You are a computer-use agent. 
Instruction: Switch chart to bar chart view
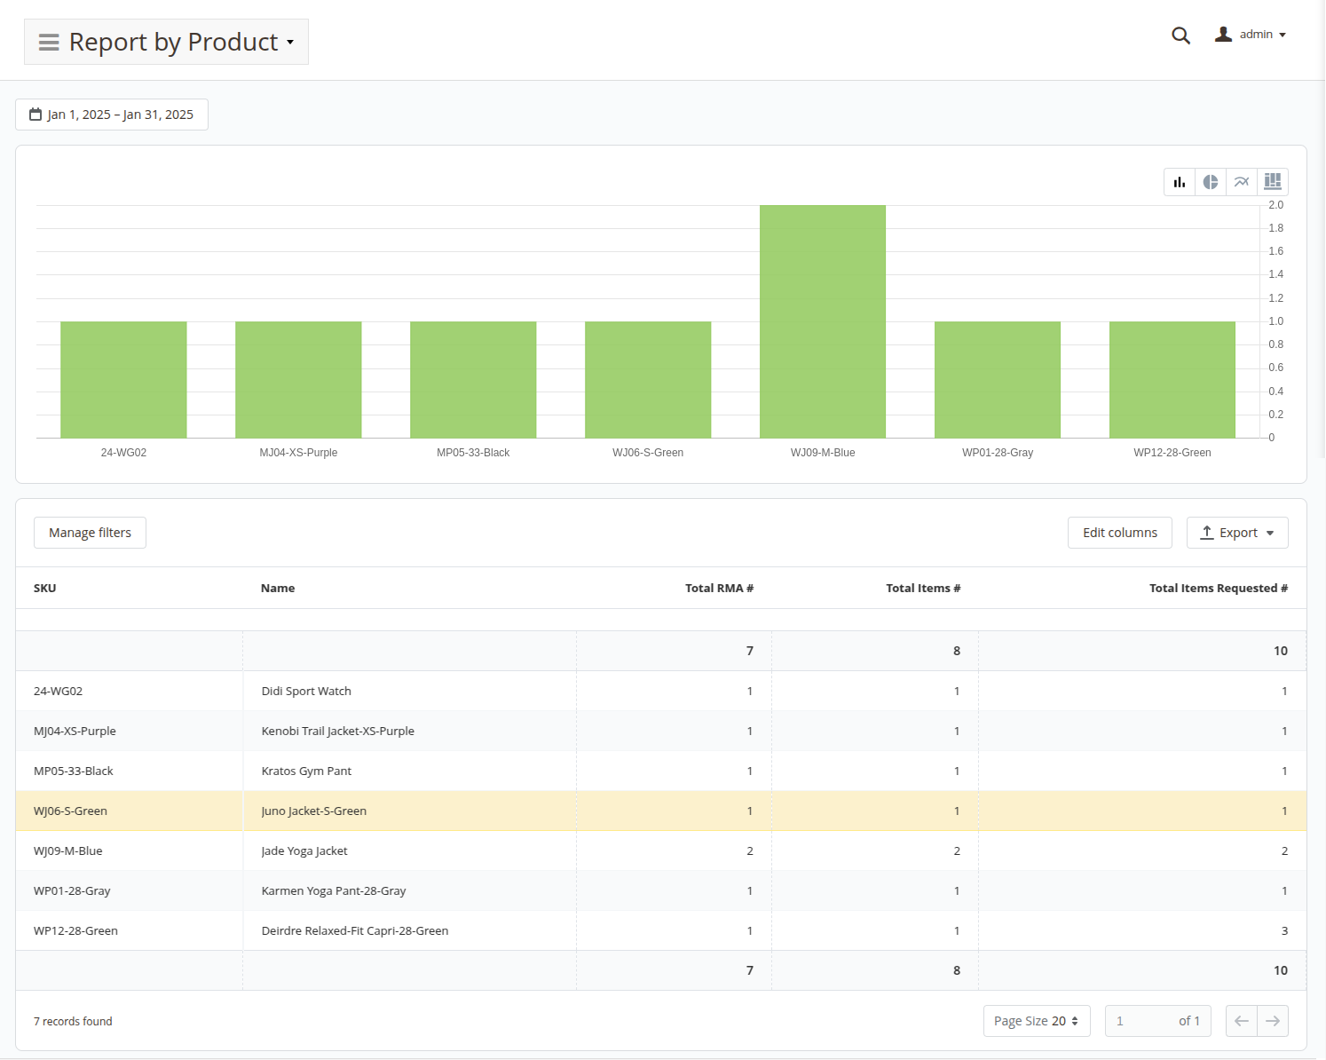(1179, 181)
